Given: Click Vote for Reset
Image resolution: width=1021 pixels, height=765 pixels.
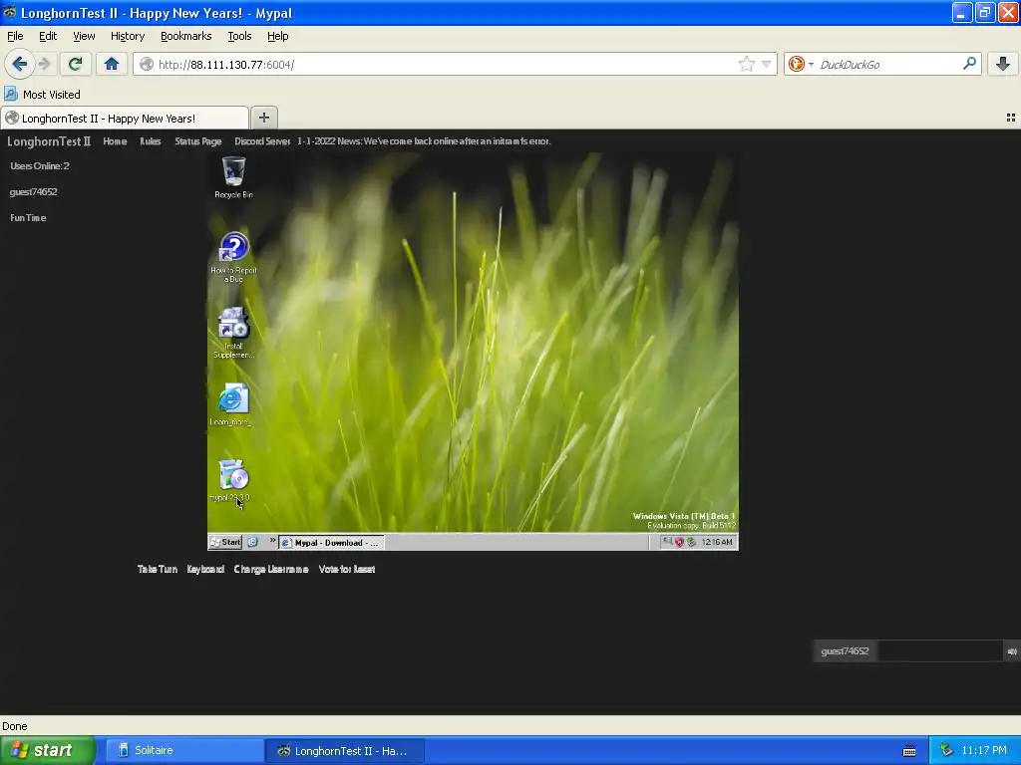Looking at the screenshot, I should point(346,569).
